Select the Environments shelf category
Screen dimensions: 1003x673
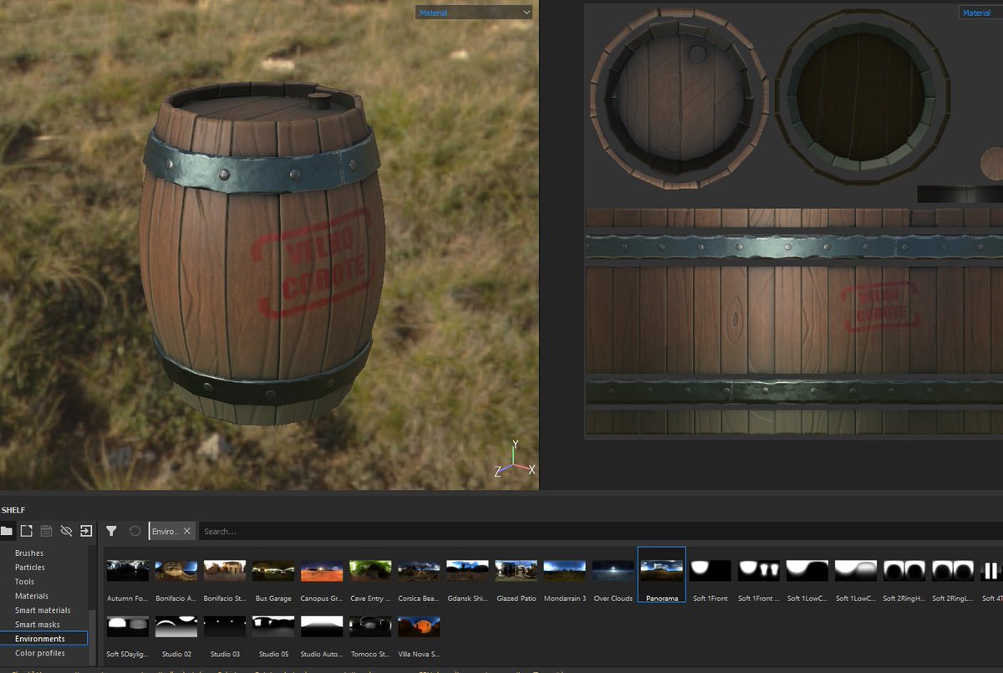coord(43,639)
